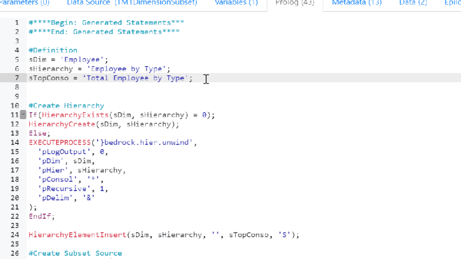The height and width of the screenshot is (259, 461).
Task: Click the '#Definition' comment line
Action: click(x=53, y=50)
